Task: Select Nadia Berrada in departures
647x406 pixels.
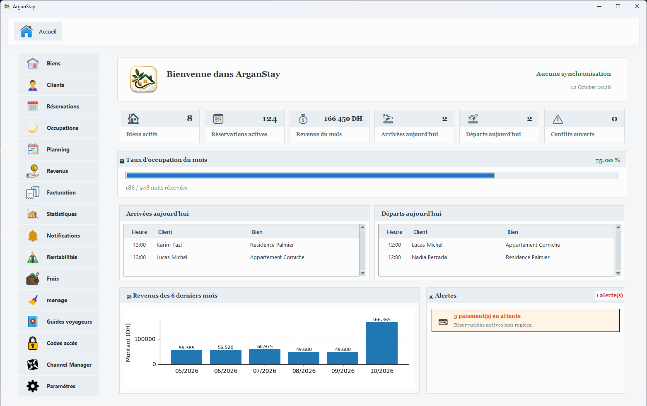Action: coord(429,257)
